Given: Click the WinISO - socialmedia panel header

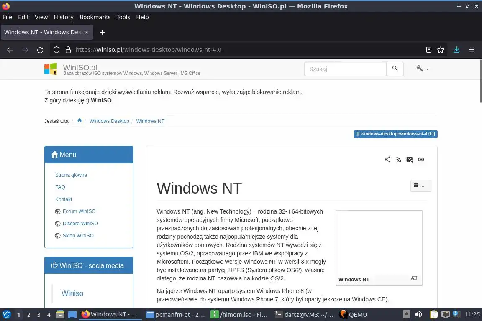Looking at the screenshot, I should pyautogui.click(x=89, y=265).
